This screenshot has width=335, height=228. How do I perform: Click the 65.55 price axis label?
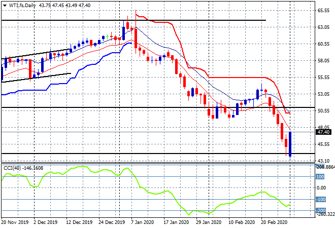323,11
